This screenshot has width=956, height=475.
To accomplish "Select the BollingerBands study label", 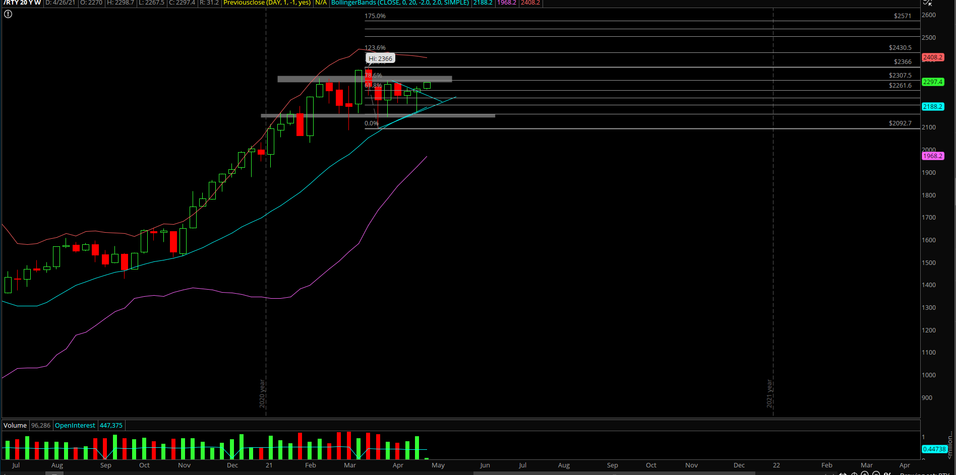I will [400, 3].
